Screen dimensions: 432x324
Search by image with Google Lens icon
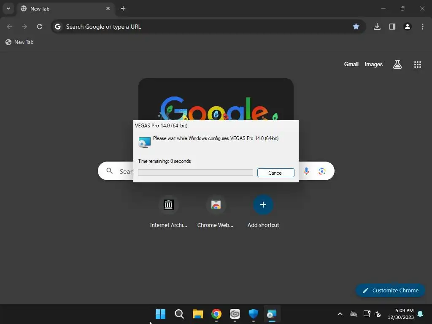click(322, 171)
